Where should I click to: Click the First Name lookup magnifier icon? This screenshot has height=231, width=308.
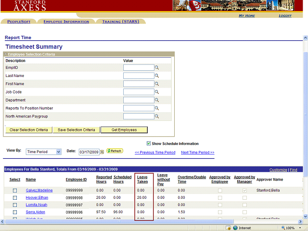pyautogui.click(x=156, y=84)
